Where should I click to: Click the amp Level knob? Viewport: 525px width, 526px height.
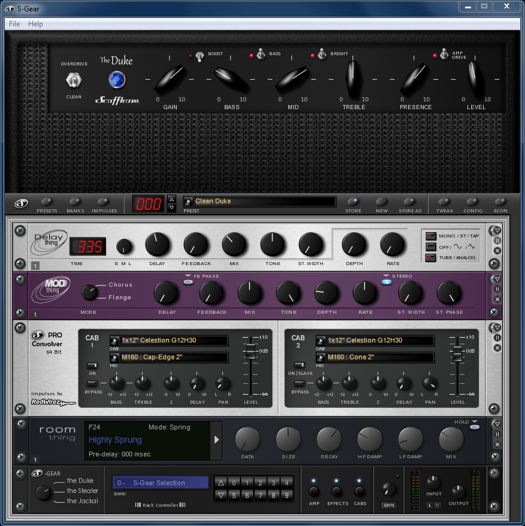(x=475, y=79)
